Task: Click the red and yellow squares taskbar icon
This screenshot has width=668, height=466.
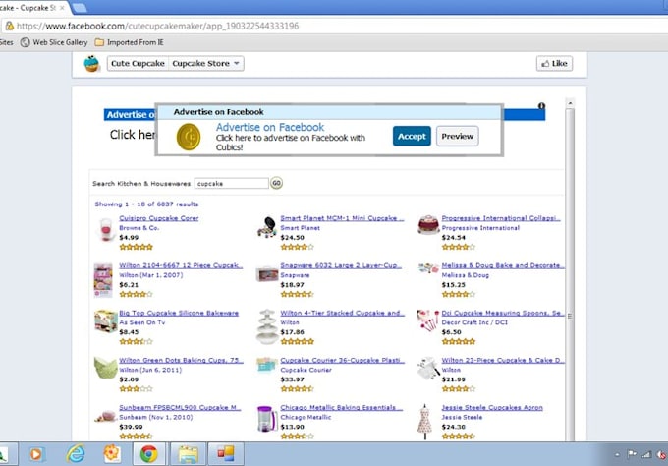Action: pyautogui.click(x=225, y=453)
